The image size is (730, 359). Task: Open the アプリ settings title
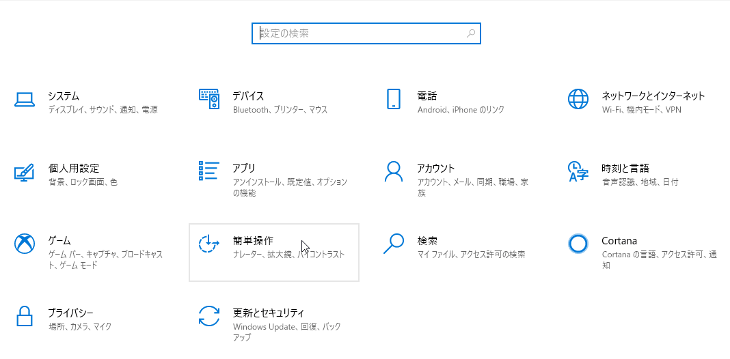click(x=244, y=169)
